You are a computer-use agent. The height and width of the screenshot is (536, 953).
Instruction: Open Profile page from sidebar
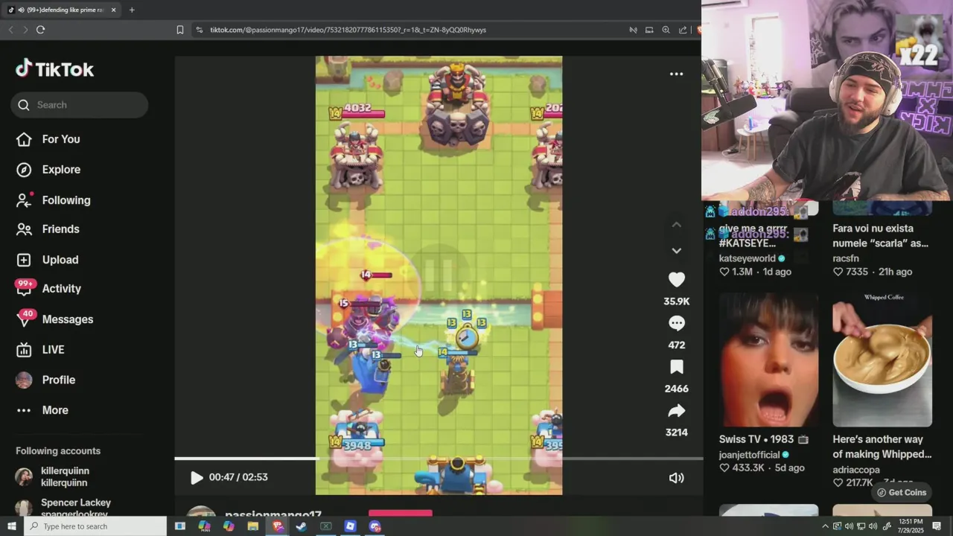point(46,380)
